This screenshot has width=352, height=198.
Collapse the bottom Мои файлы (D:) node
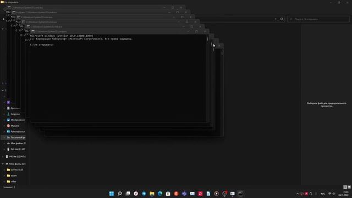(x=3, y=164)
